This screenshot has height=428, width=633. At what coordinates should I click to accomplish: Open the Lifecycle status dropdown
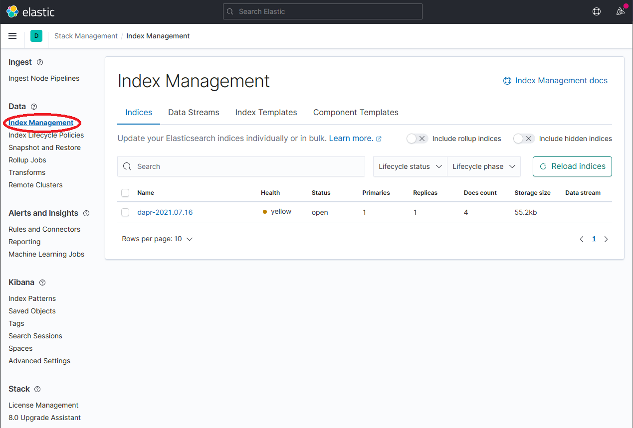410,166
